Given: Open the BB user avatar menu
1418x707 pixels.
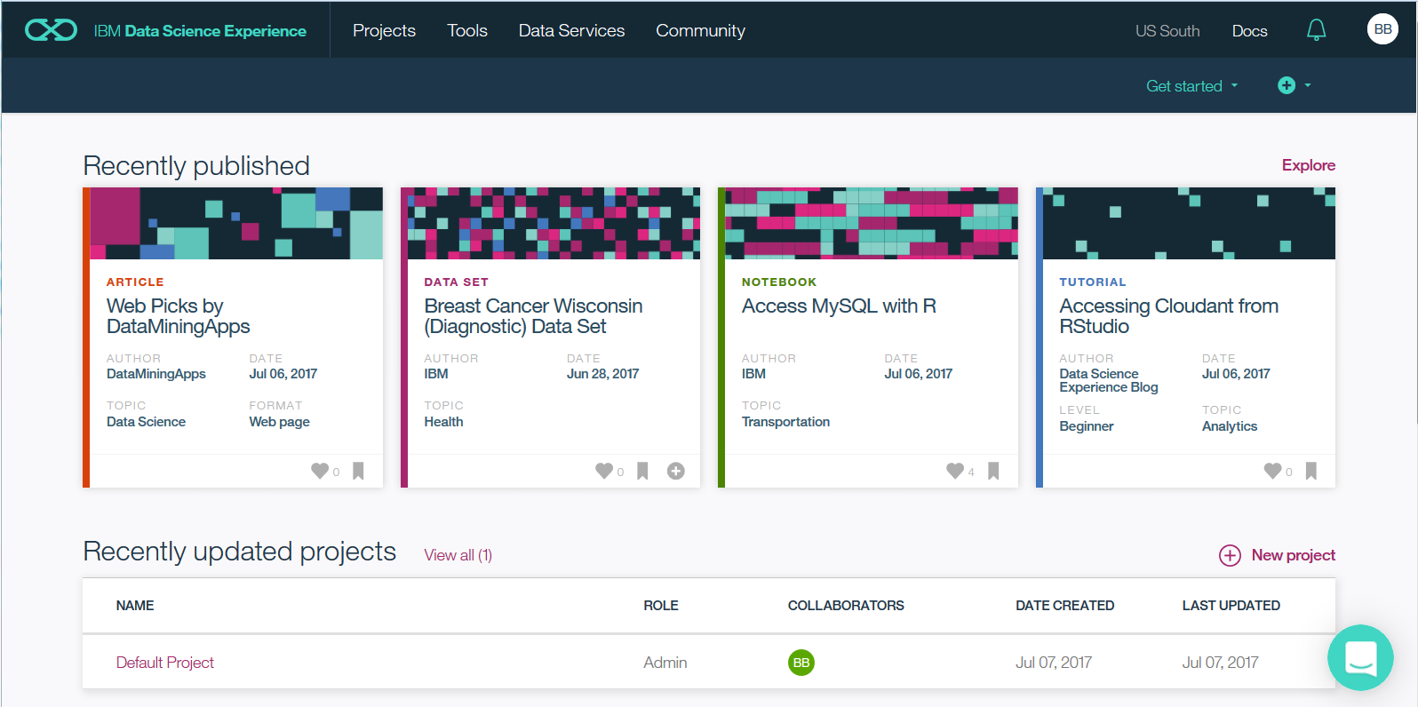Looking at the screenshot, I should click(1382, 29).
